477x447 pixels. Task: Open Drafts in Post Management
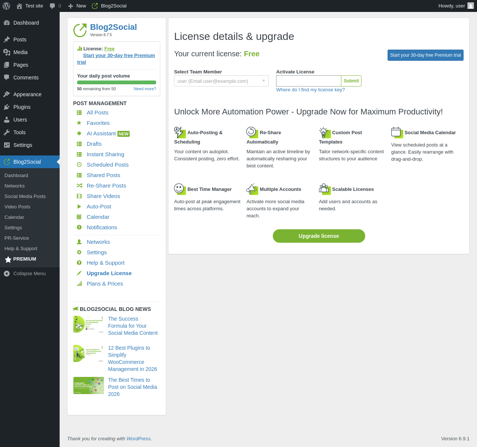(x=94, y=144)
